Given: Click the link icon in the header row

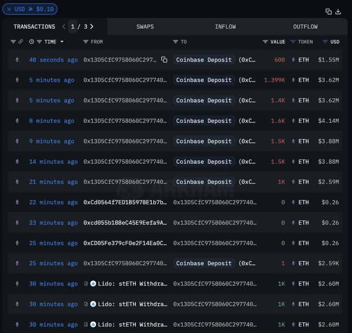Looking at the screenshot, I should pos(21,42).
